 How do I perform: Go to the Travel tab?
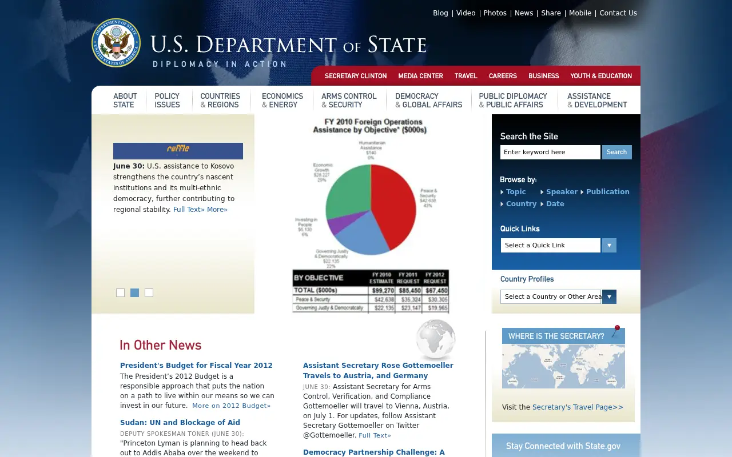point(466,76)
